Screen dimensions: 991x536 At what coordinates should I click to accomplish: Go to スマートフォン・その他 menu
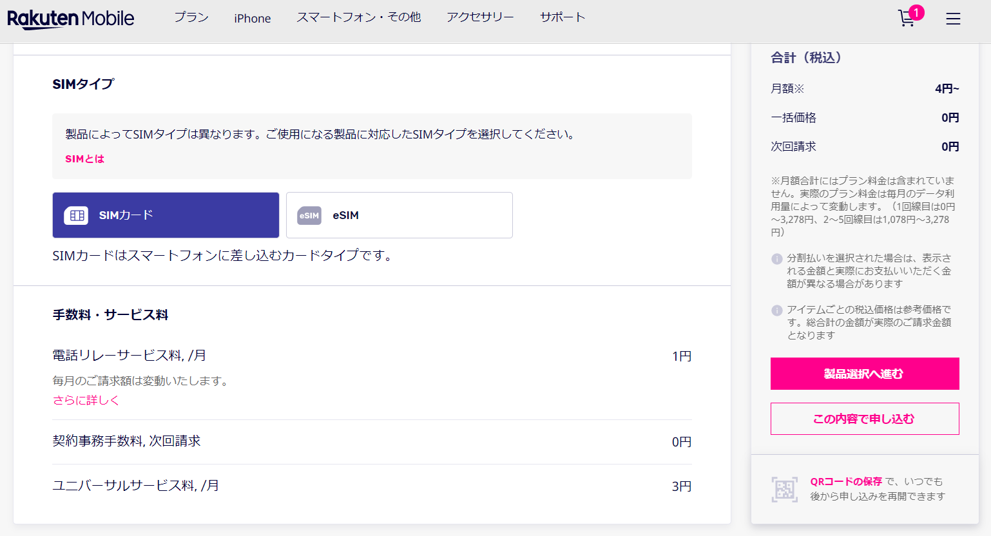coord(358,17)
